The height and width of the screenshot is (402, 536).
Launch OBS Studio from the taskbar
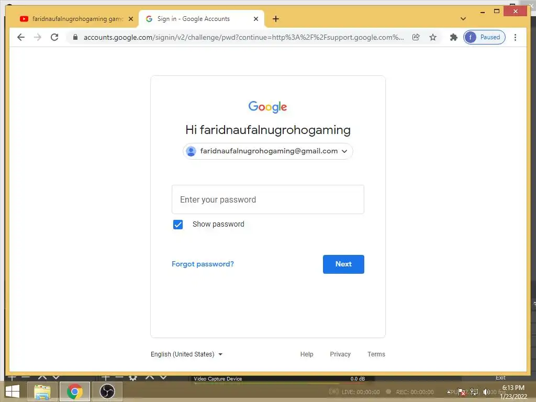[x=107, y=392]
